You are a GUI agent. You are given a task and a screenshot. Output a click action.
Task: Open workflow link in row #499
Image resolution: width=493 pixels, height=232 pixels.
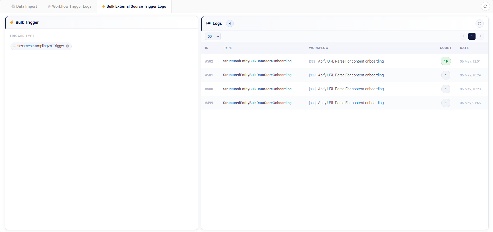click(346, 103)
